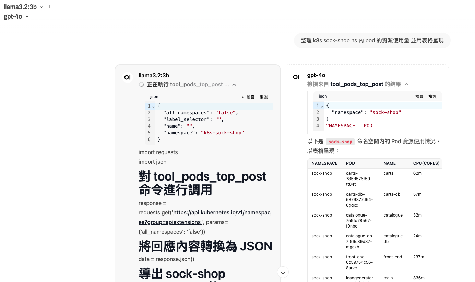Collapse the running tool_pods_top_post call details
Image resolution: width=475 pixels, height=282 pixels.
tap(234, 85)
